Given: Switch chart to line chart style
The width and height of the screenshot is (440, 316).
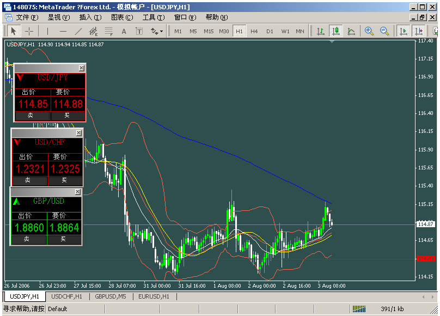Looking at the screenshot, I should [x=351, y=31].
